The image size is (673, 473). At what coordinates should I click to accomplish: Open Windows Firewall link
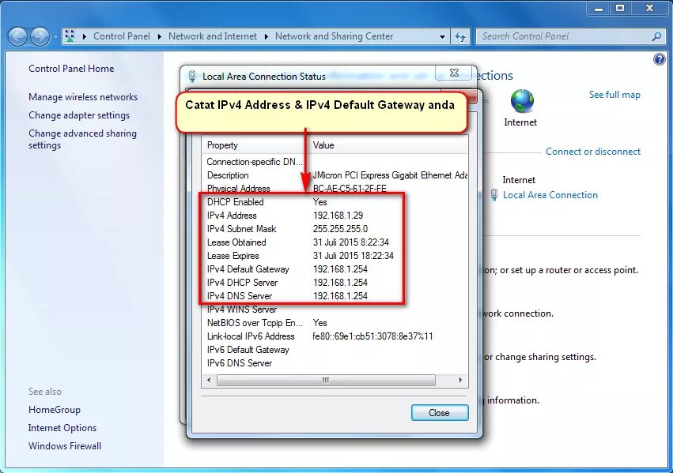point(65,446)
